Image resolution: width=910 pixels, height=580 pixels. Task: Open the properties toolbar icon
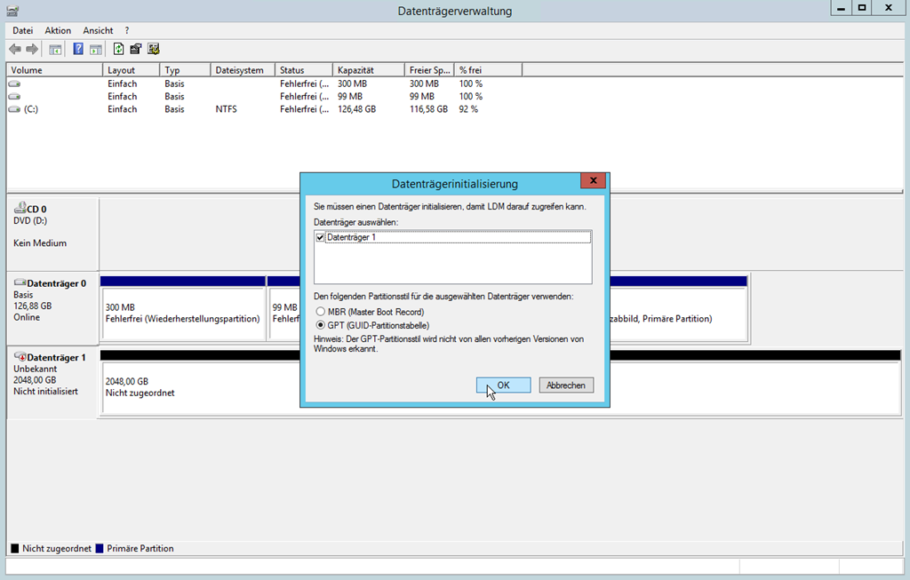click(x=135, y=49)
